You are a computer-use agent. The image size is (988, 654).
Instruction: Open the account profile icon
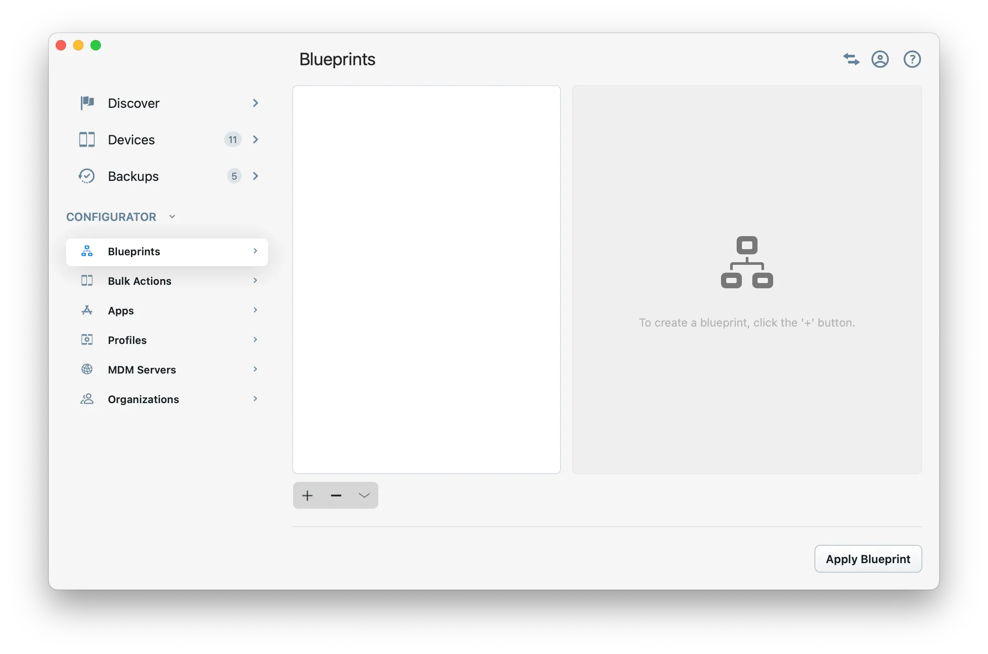coord(880,59)
